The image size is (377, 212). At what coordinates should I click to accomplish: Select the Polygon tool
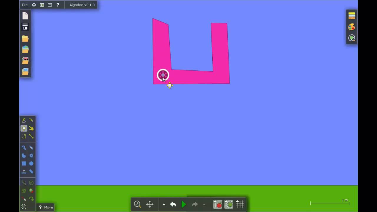pos(24,155)
